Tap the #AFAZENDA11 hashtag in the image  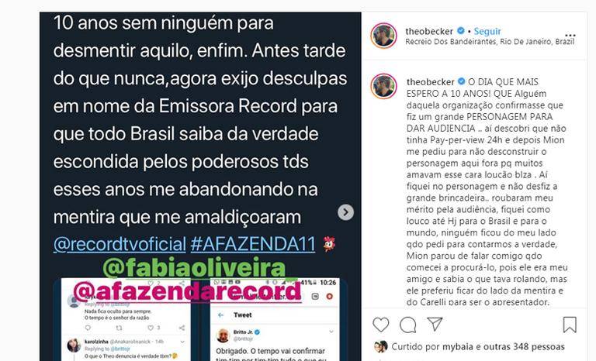pyautogui.click(x=253, y=244)
